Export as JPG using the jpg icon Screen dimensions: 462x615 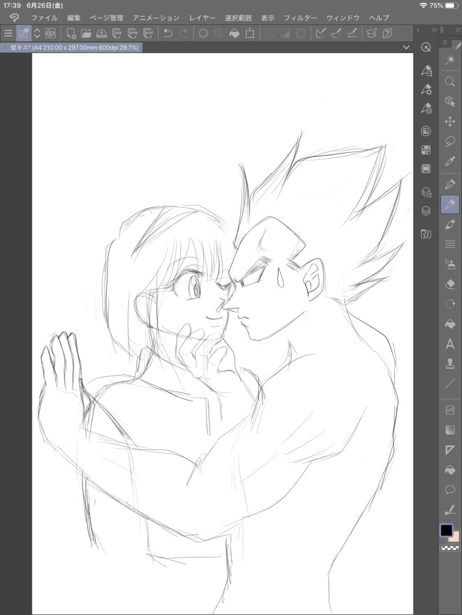pyautogui.click(x=117, y=33)
